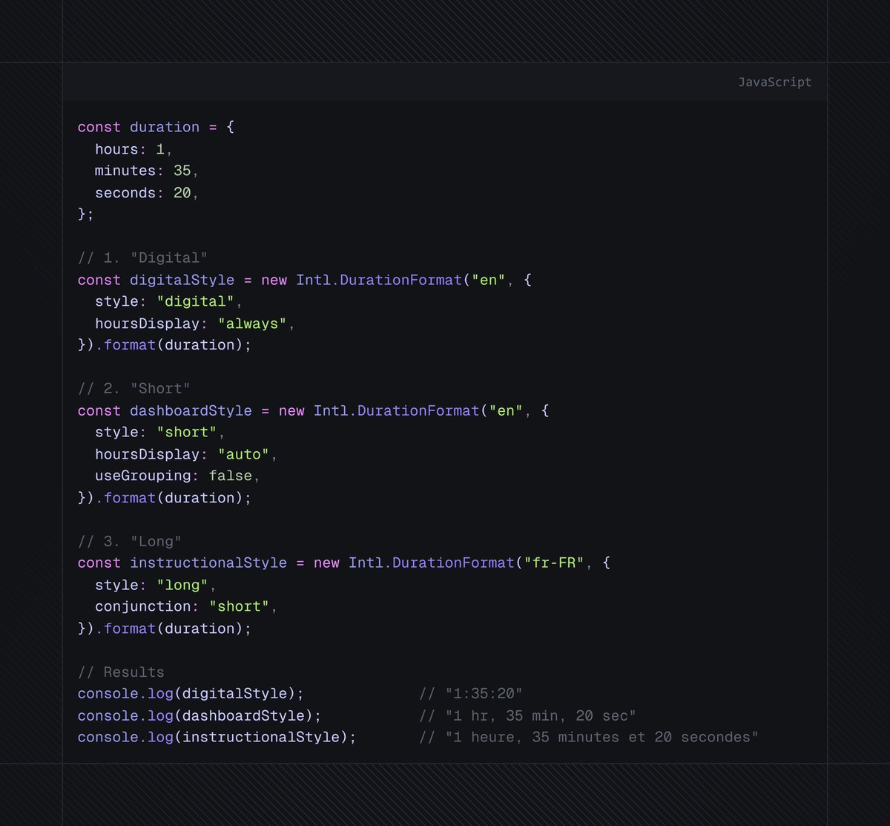Viewport: 890px width, 826px height.
Task: Click the output comment '// "1:35:20"'
Action: pos(471,693)
